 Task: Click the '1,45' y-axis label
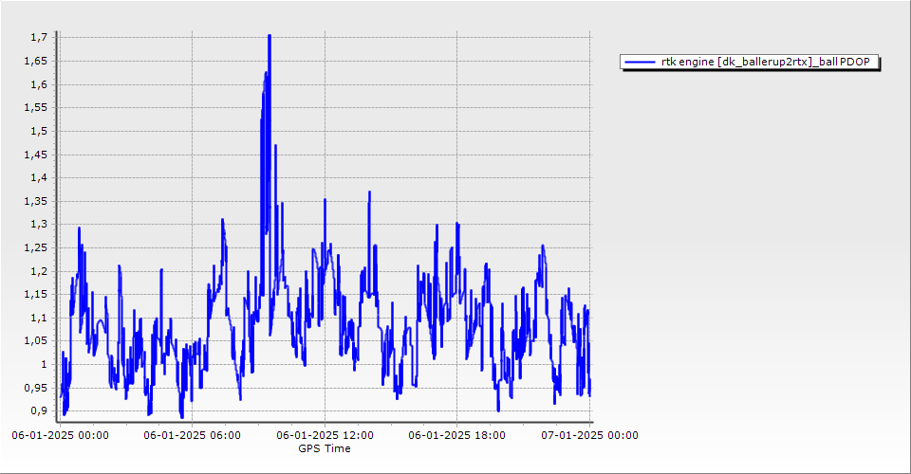click(36, 155)
